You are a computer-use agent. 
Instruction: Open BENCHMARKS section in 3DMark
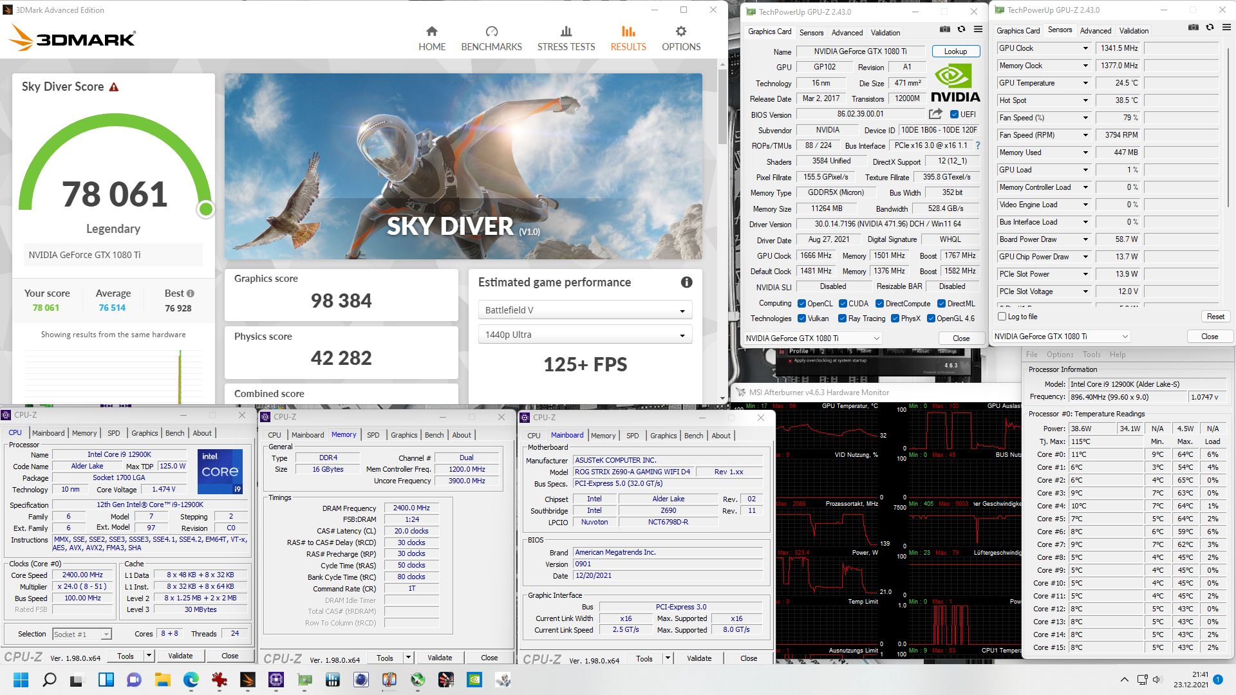coord(491,39)
